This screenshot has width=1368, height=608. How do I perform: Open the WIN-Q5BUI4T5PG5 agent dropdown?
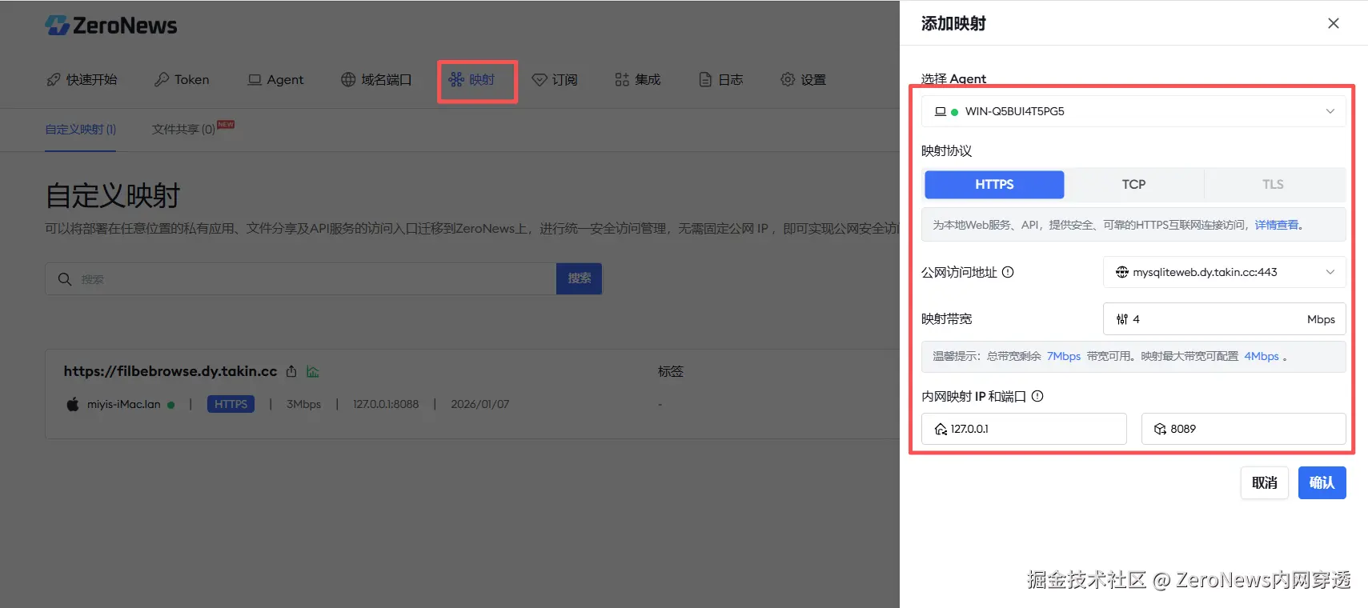tap(1133, 111)
